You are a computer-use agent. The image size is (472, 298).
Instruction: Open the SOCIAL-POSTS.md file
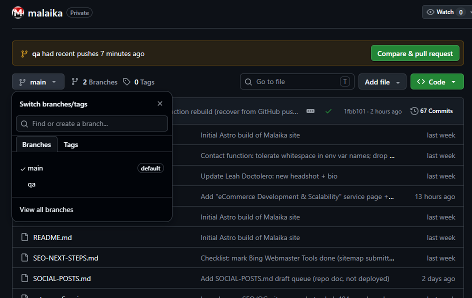coord(61,278)
